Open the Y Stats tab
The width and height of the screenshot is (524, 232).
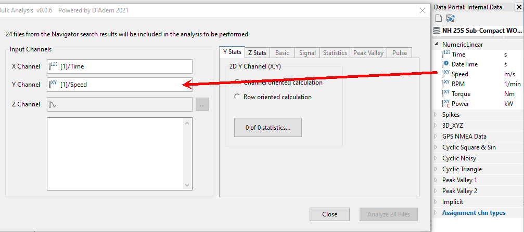(x=232, y=52)
